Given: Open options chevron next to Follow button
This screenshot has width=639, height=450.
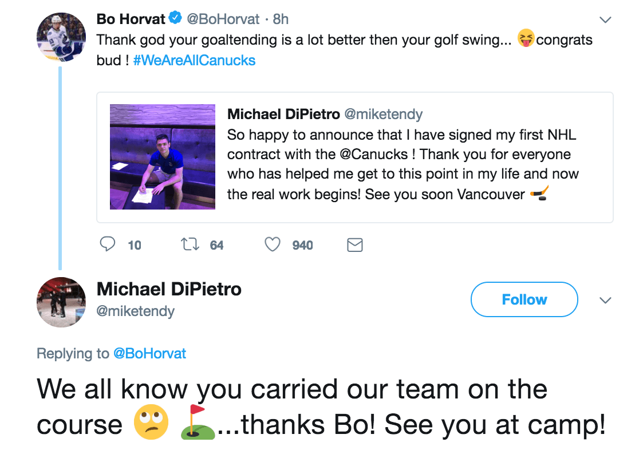Looking at the screenshot, I should pyautogui.click(x=605, y=300).
